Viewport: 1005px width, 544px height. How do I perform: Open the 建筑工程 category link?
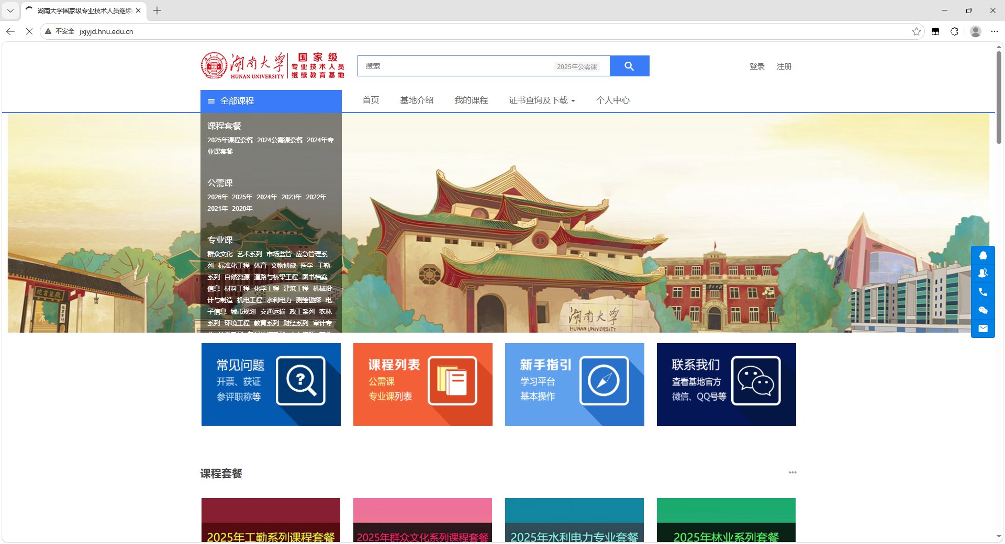coord(296,289)
